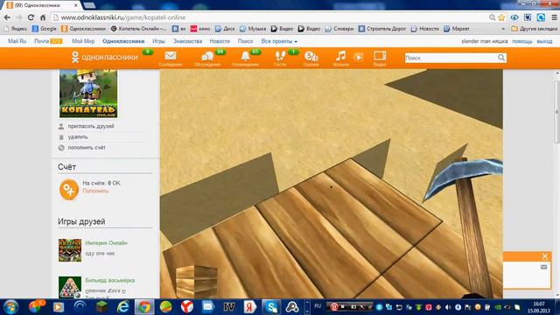Close the Одноклассники browser tab
The image size is (560, 315).
click(76, 5)
